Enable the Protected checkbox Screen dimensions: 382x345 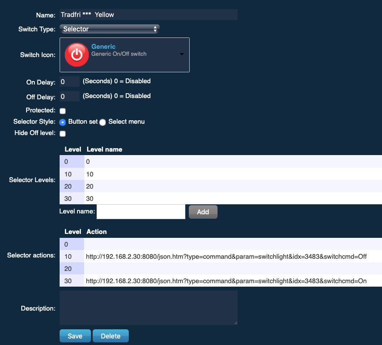click(x=63, y=111)
